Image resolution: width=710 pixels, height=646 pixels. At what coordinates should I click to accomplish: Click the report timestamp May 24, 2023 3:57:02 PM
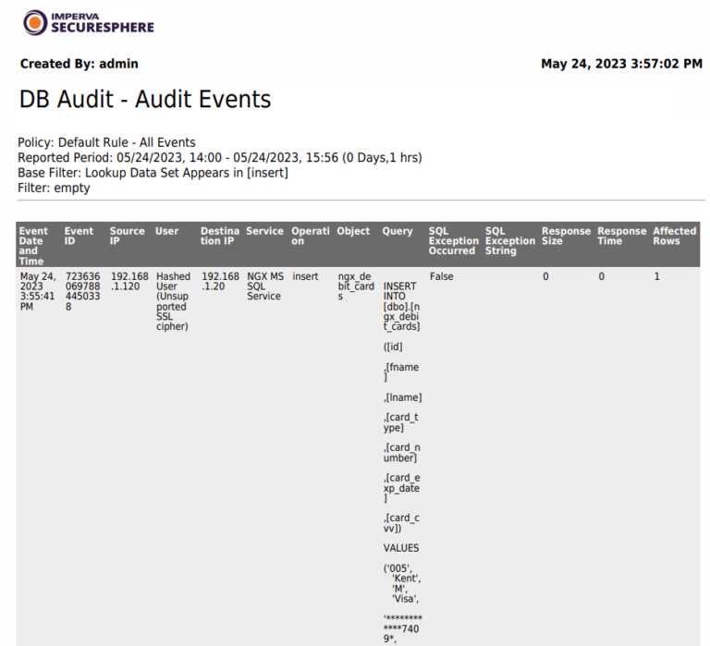tap(621, 64)
